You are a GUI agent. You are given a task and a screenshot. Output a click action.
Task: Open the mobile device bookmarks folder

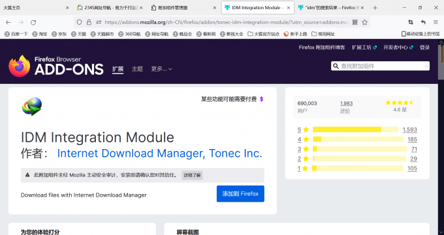click(x=420, y=34)
